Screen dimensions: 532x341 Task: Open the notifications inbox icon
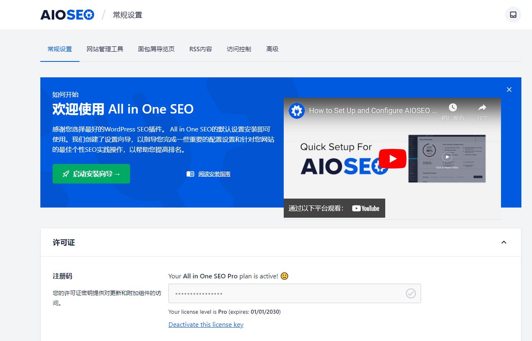(x=513, y=15)
